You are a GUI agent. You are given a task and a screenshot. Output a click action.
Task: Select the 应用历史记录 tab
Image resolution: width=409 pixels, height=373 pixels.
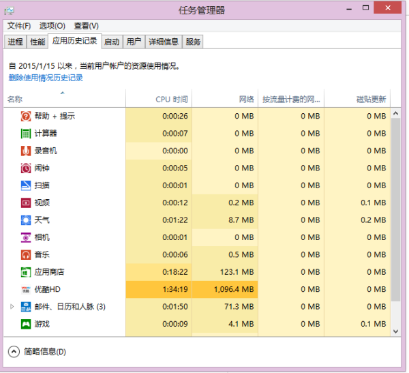[74, 41]
